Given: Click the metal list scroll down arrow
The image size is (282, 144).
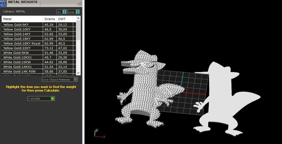Looking at the screenshot, I should click(x=78, y=73).
